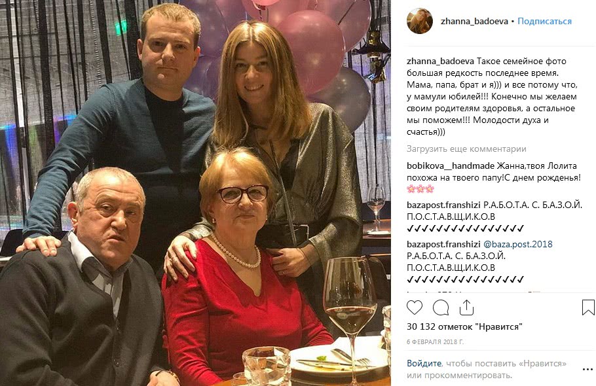Open second bazapost.franshizi comment author
Viewport: 596px width, 386px height.
click(443, 244)
